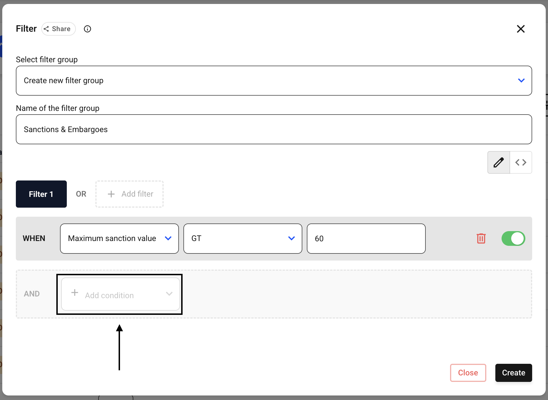Open the GT operator dropdown
The height and width of the screenshot is (400, 548).
(243, 238)
